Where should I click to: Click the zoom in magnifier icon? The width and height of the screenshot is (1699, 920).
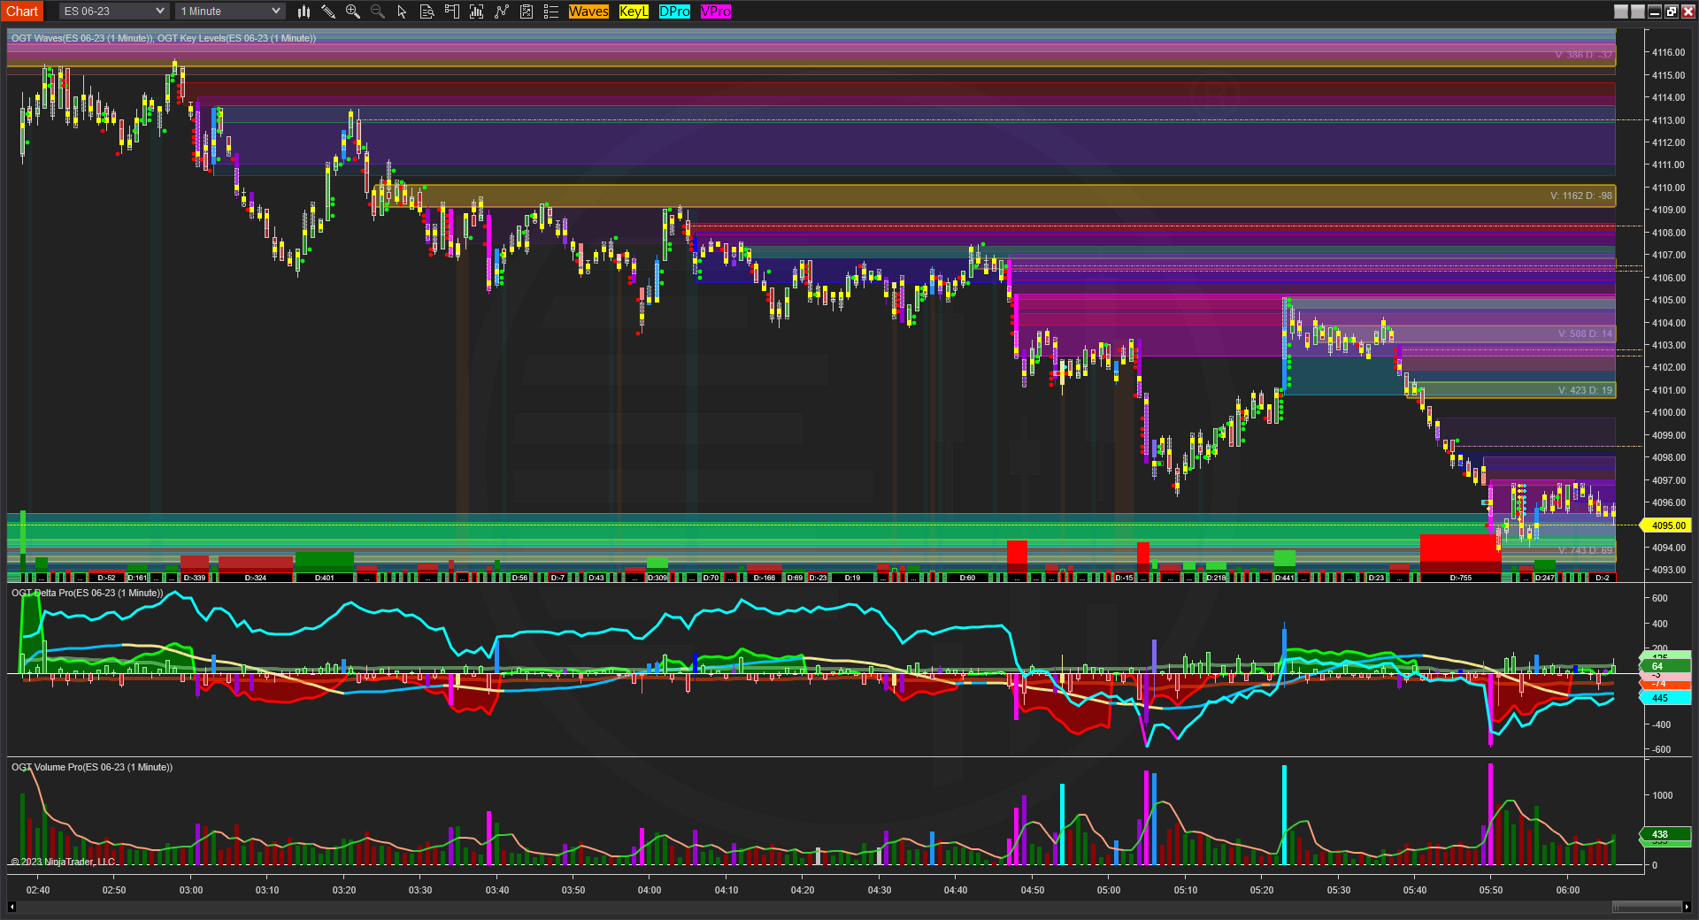tap(353, 11)
